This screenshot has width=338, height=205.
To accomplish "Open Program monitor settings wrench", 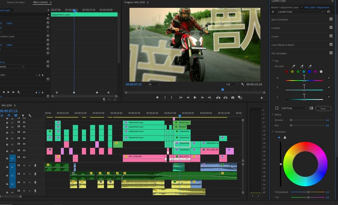I will coord(242,84).
